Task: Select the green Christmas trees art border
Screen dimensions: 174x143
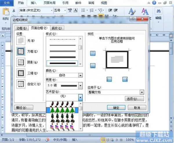Action: pos(62,110)
